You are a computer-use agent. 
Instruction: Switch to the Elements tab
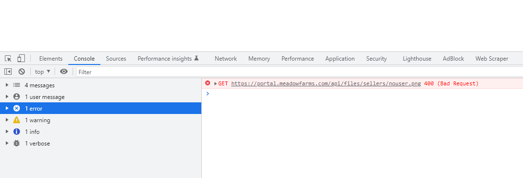(51, 59)
